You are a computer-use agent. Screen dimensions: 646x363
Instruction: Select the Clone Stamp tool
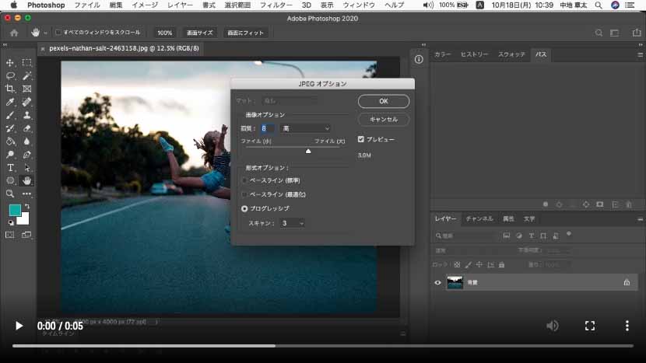tap(26, 115)
